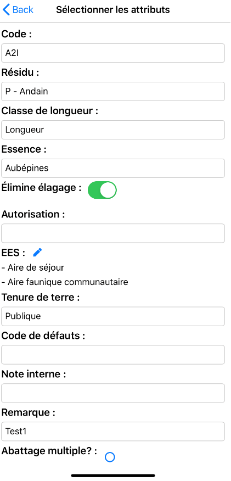The image size is (231, 481).
Task: Tap the Aire de séjour entry
Action: point(33,267)
